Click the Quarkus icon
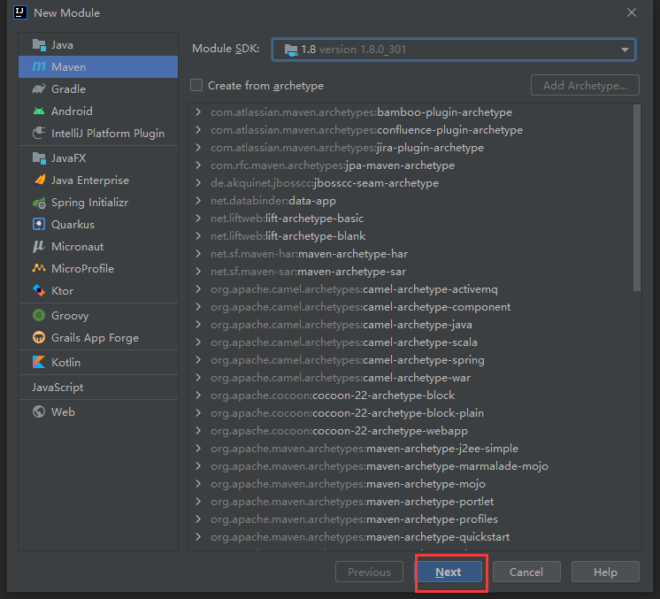The width and height of the screenshot is (660, 599). pos(39,225)
